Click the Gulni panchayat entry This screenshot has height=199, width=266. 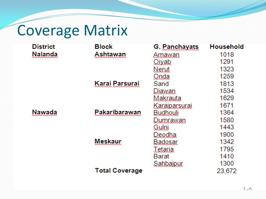161,127
